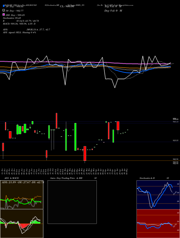The height and width of the screenshot is (238, 180).
Task: Click the 'ADX & MACD' panel title
Action: 12,178
